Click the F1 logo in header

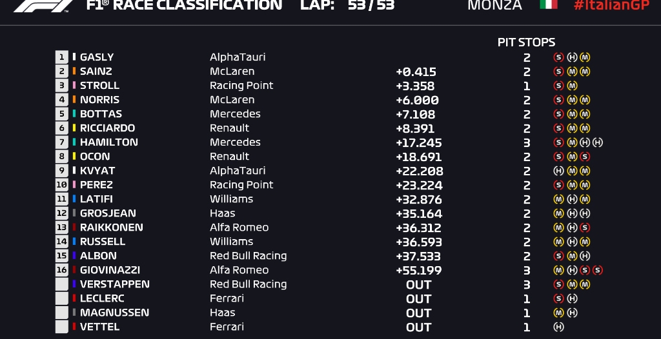tap(44, 5)
